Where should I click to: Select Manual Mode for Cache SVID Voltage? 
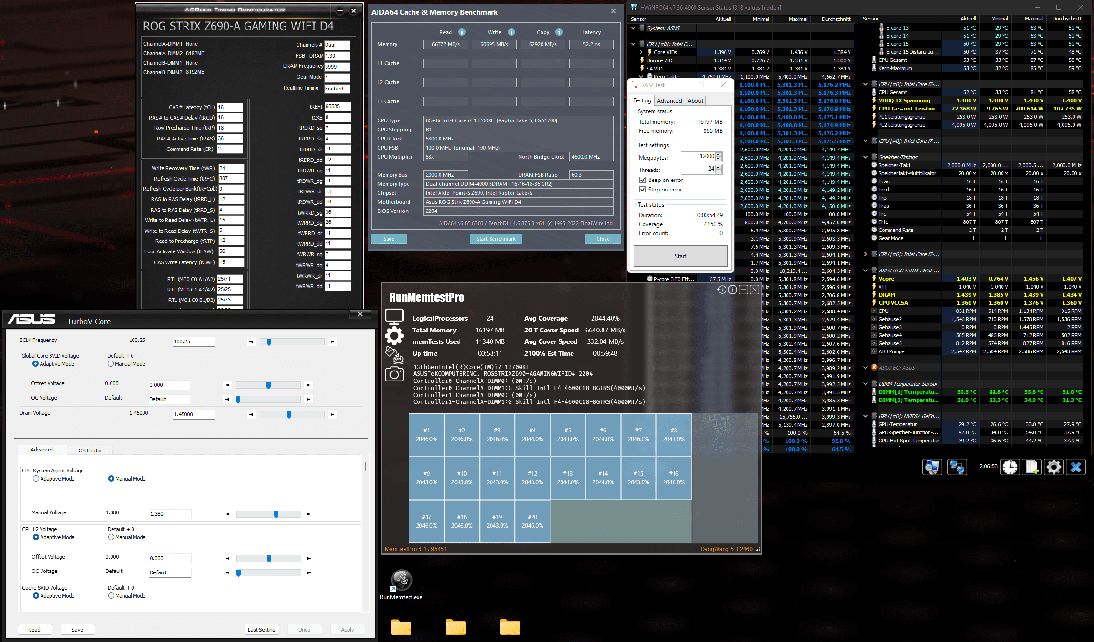pyautogui.click(x=111, y=596)
